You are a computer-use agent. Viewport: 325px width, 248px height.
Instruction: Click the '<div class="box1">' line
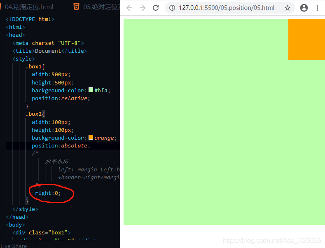(42, 233)
